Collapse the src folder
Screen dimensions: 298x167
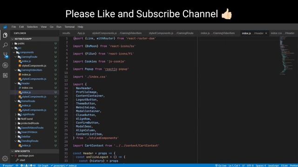(34, 48)
